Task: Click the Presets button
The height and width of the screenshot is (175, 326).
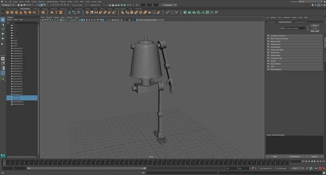Action: point(315,28)
